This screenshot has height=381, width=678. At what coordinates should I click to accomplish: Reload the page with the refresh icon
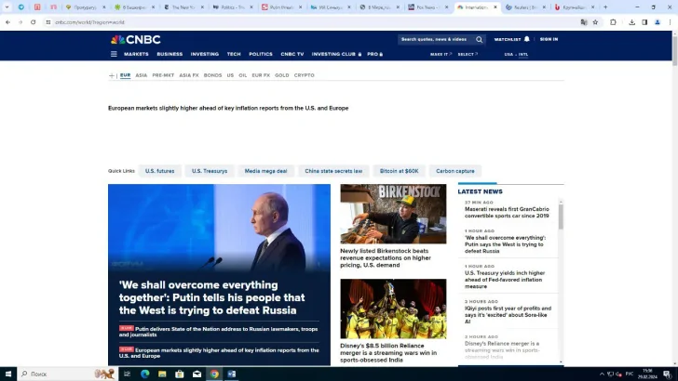34,21
